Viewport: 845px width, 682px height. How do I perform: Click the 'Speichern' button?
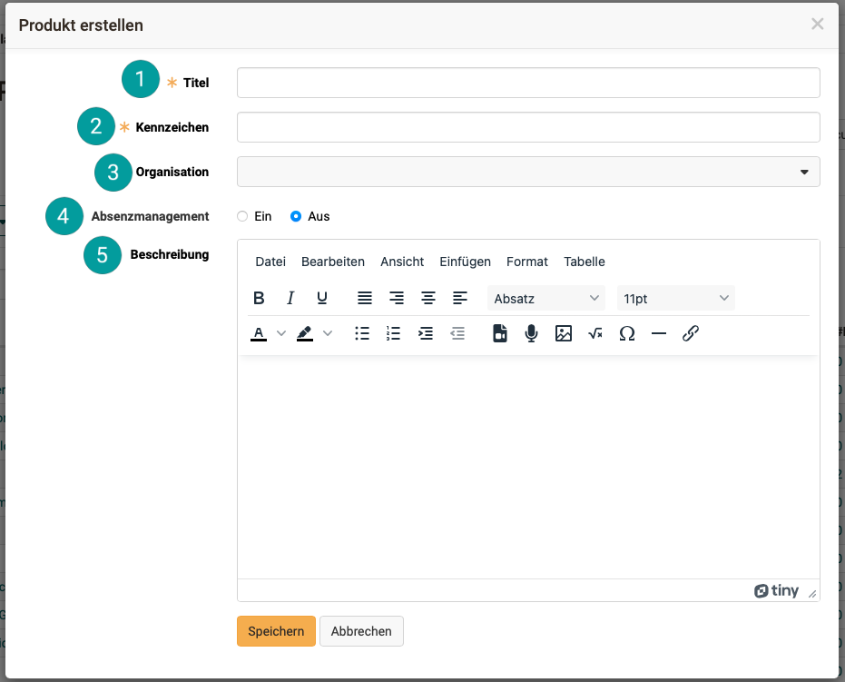click(x=276, y=631)
